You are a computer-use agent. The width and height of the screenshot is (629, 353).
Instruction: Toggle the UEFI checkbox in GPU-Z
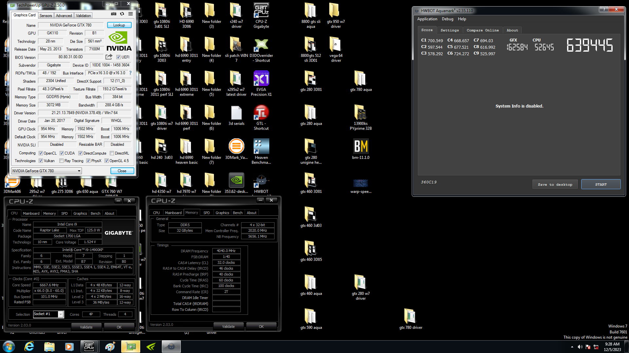coord(118,57)
